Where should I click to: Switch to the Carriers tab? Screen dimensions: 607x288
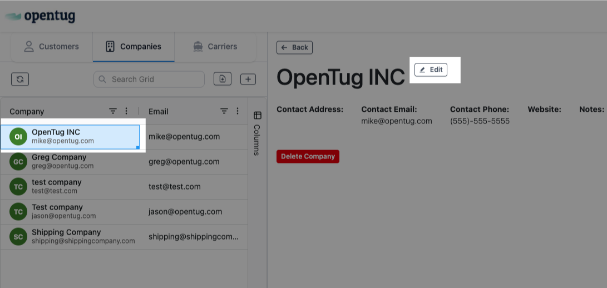coord(215,47)
